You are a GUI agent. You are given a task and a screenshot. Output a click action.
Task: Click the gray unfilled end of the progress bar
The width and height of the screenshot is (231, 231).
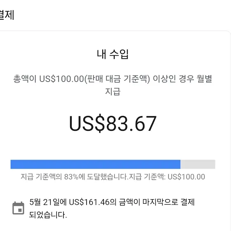pyautogui.click(x=198, y=164)
